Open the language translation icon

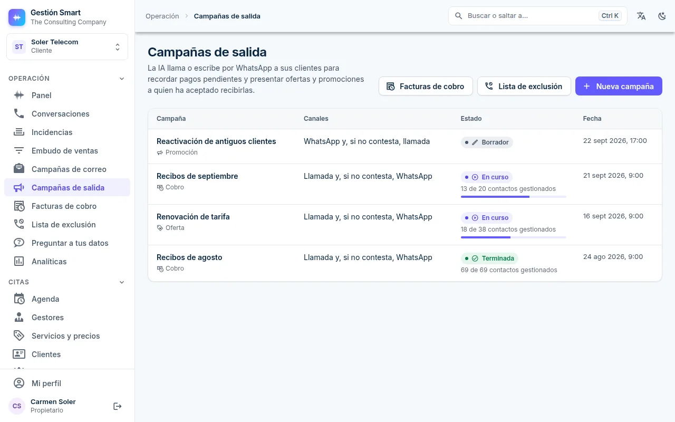coord(641,16)
